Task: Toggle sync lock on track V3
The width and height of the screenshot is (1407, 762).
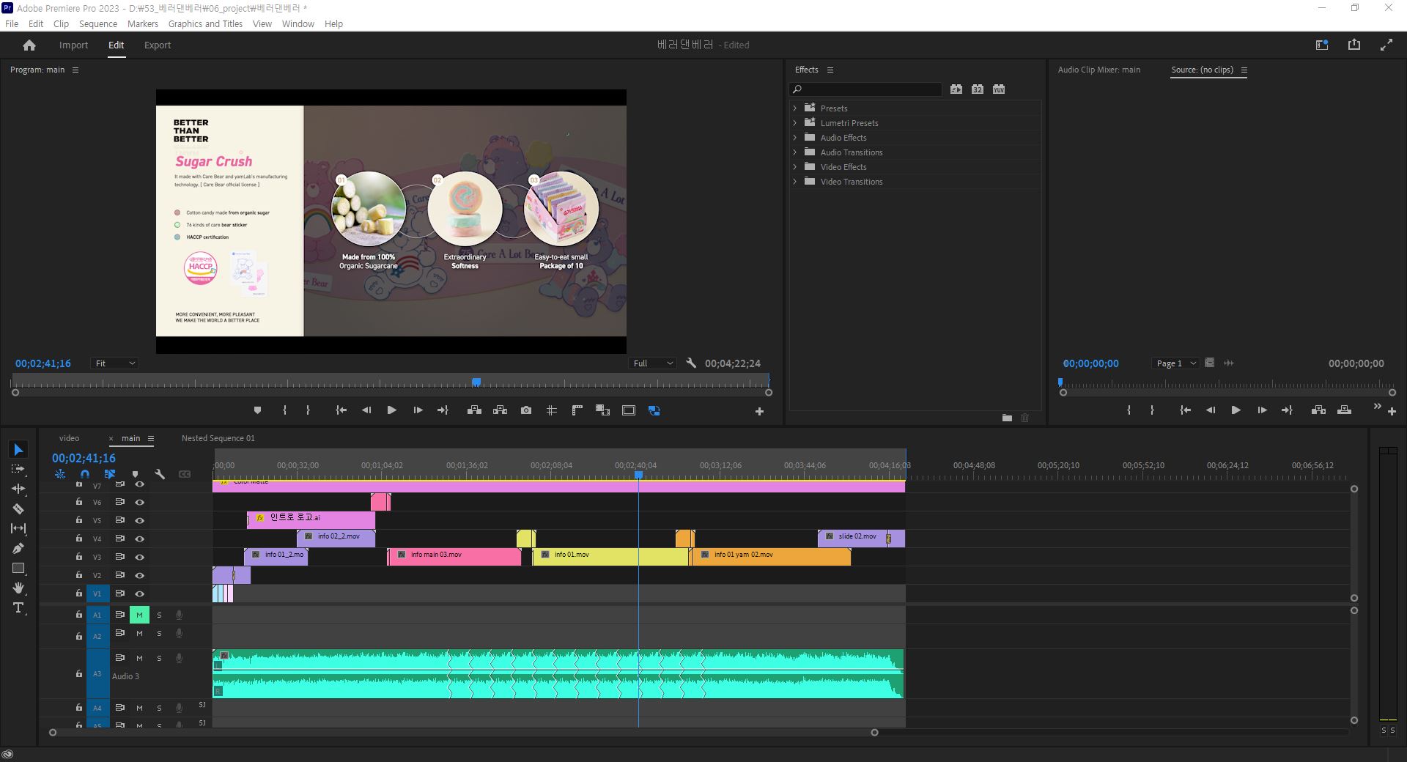Action: click(120, 557)
